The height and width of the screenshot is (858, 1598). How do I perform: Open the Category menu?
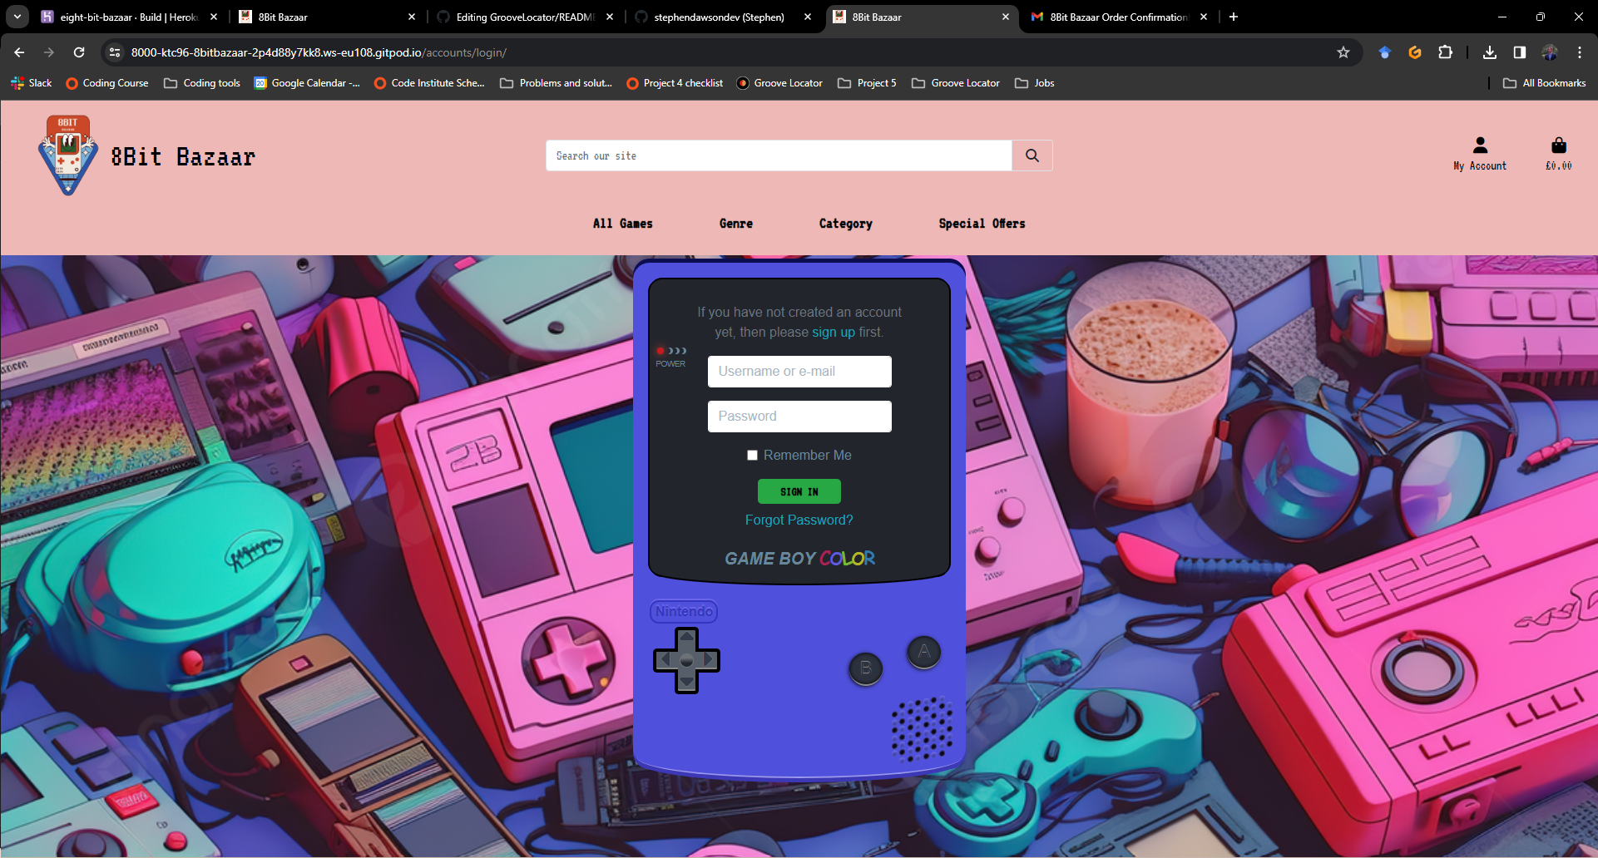coord(845,224)
